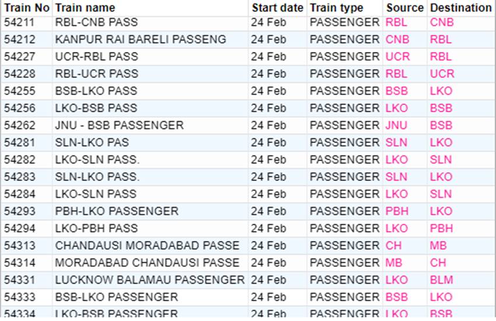Open source station UCR of train 54227
Image resolution: width=496 pixels, height=321 pixels.
tap(397, 57)
